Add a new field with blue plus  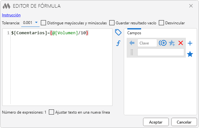tap(190, 43)
